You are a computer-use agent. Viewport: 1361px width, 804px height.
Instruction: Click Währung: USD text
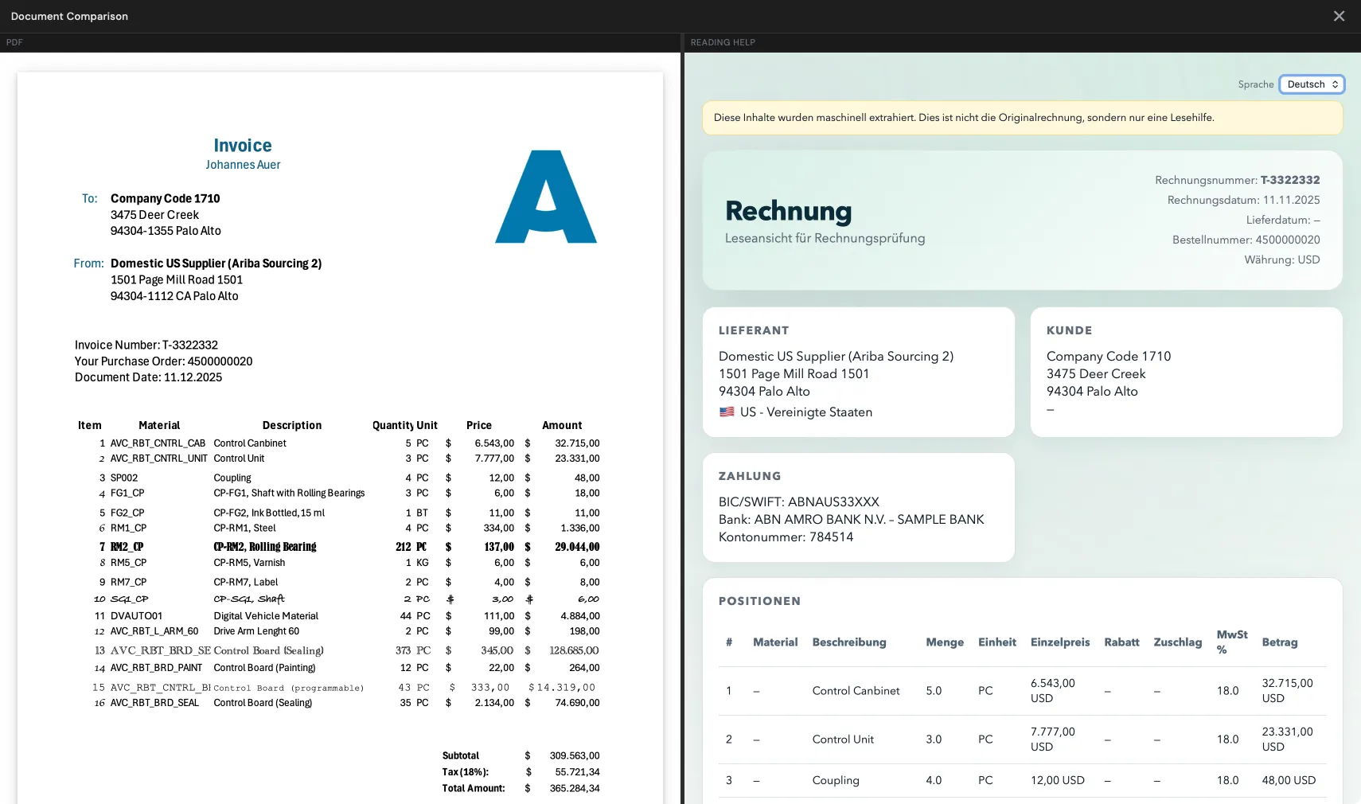click(1282, 260)
